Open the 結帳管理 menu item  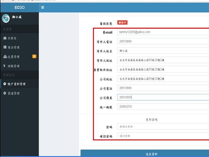[14, 66]
